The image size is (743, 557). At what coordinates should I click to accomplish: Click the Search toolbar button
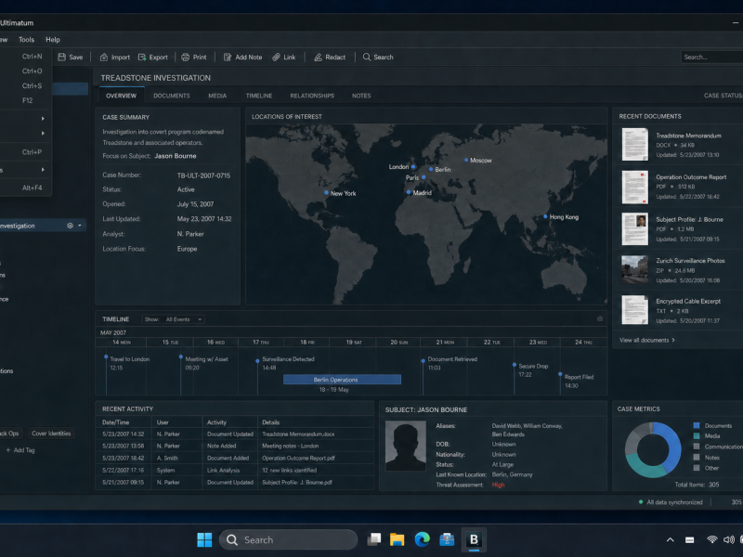click(378, 57)
